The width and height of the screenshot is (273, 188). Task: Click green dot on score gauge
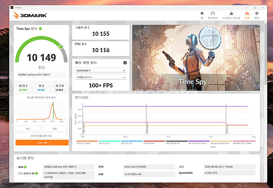pos(61,47)
